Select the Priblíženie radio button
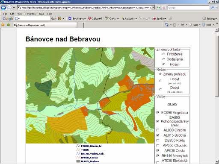The image size is (219, 164). coord(164,54)
